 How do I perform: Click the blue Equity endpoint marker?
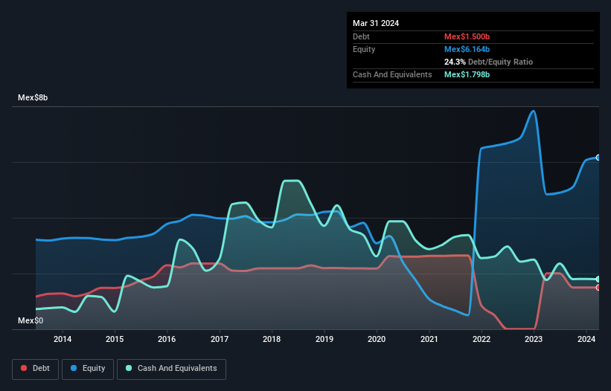598,158
